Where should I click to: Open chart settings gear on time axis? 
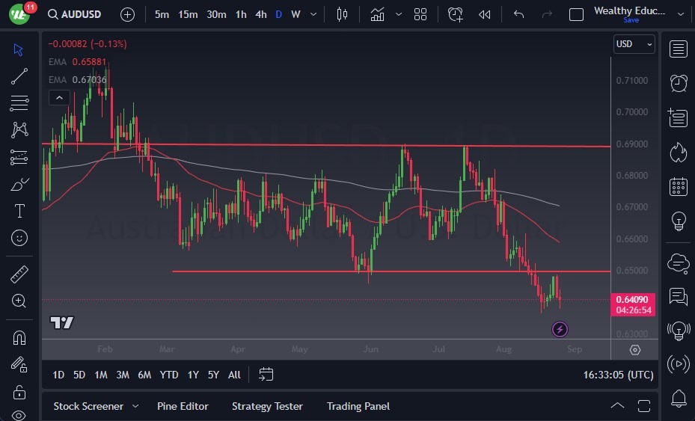click(x=635, y=350)
